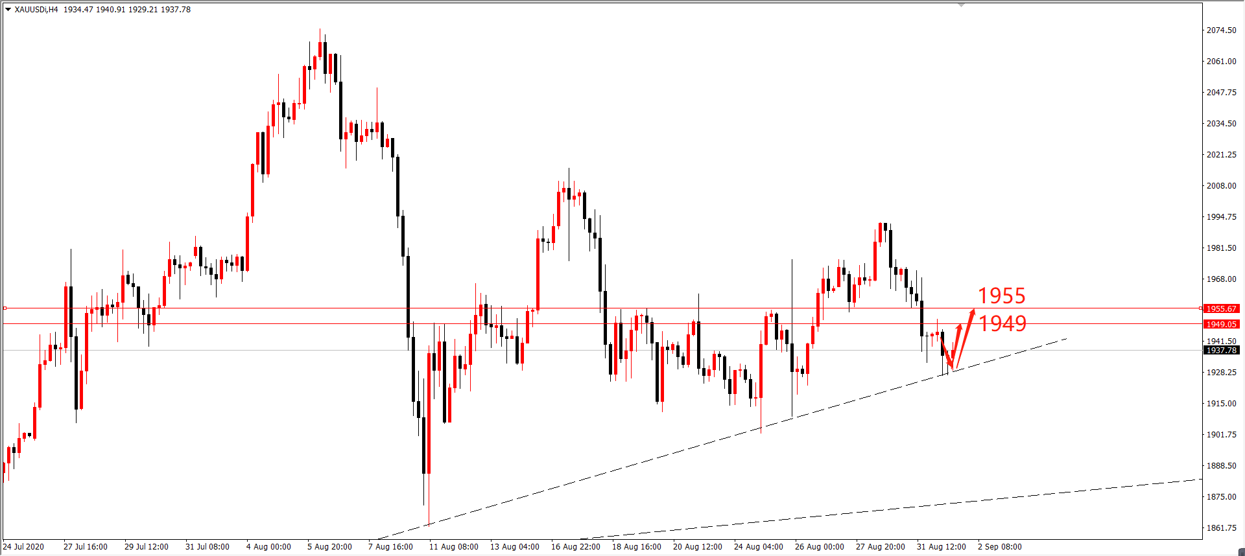Click the 2074.50 price scale label
The height and width of the screenshot is (556, 1245).
point(1221,30)
